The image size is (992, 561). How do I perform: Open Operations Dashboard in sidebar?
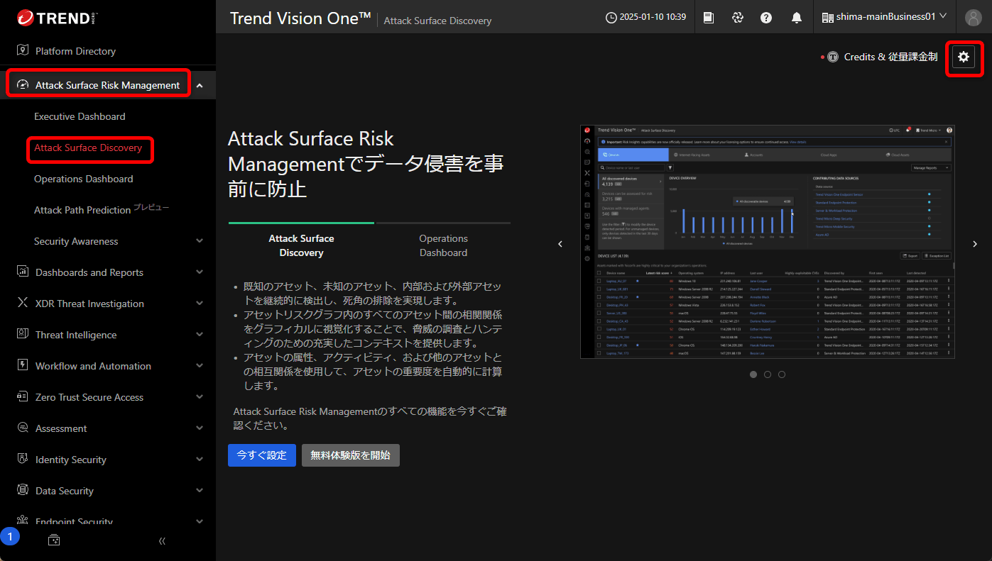coord(83,179)
